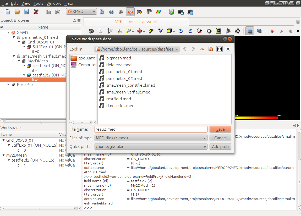Collapse the parametric_01.med tree node
Viewport: 301px width, 216px height.
point(14,37)
